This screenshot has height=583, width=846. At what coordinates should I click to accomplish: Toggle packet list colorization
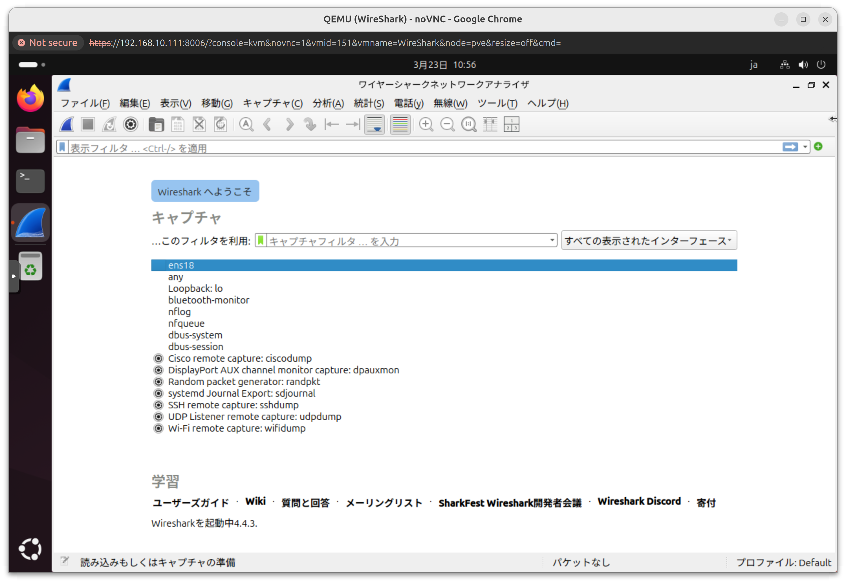400,125
